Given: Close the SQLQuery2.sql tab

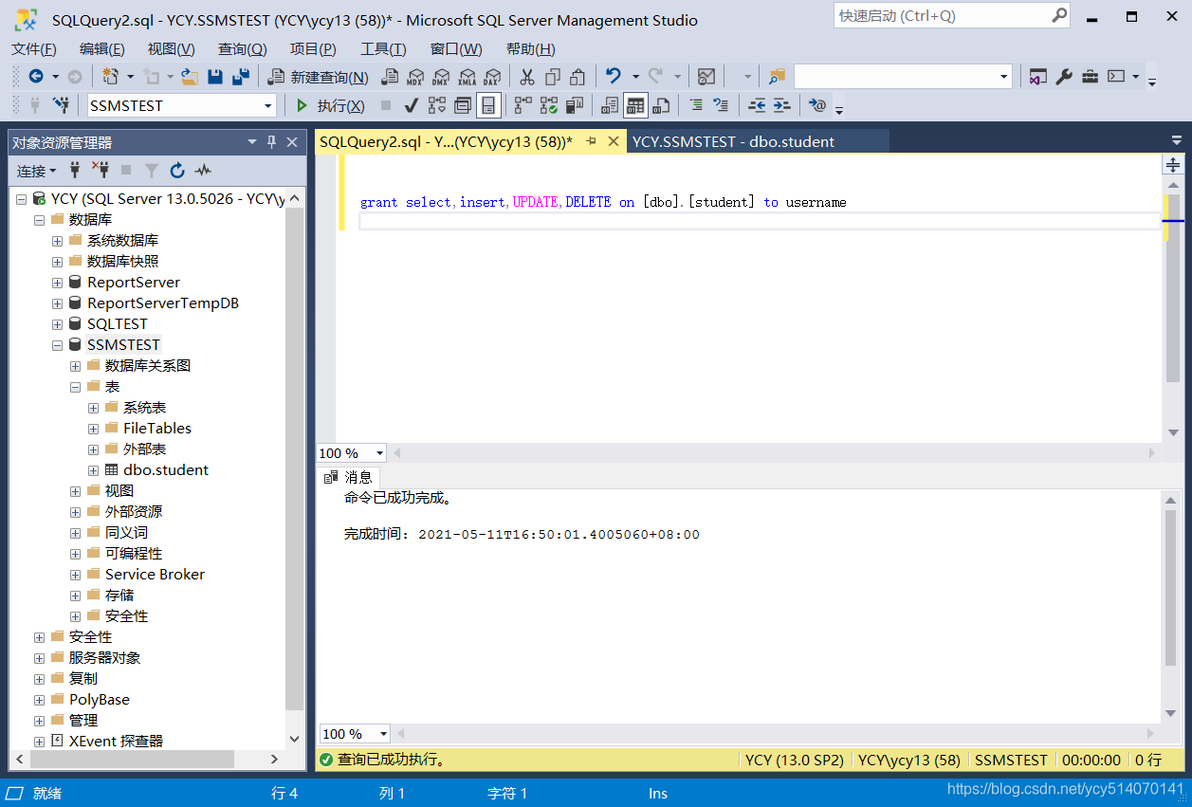Looking at the screenshot, I should click(x=614, y=141).
